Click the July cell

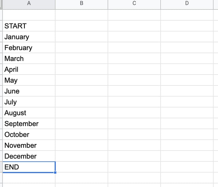click(x=29, y=102)
